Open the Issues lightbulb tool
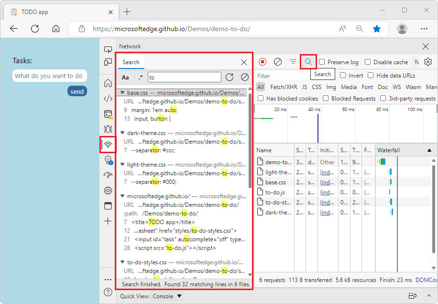This screenshot has width=438, height=304. [x=108, y=160]
